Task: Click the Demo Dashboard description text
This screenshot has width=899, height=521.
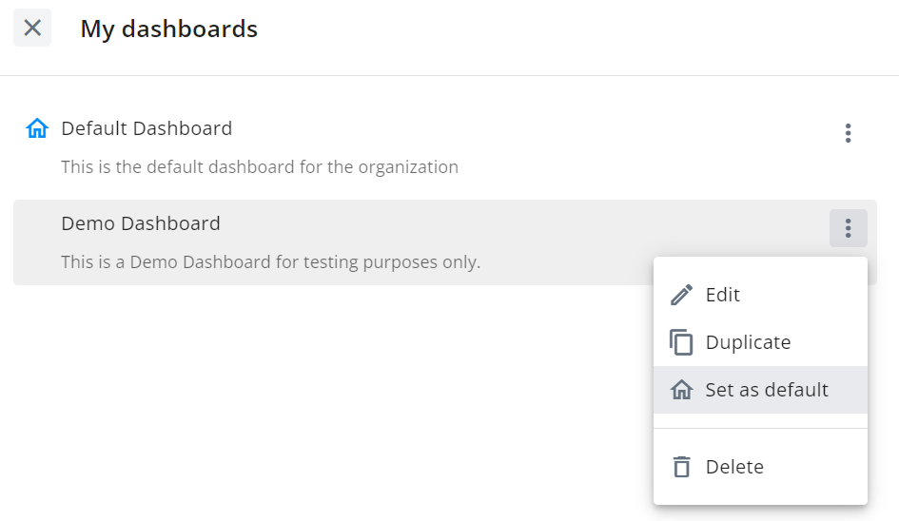Action: tap(270, 262)
